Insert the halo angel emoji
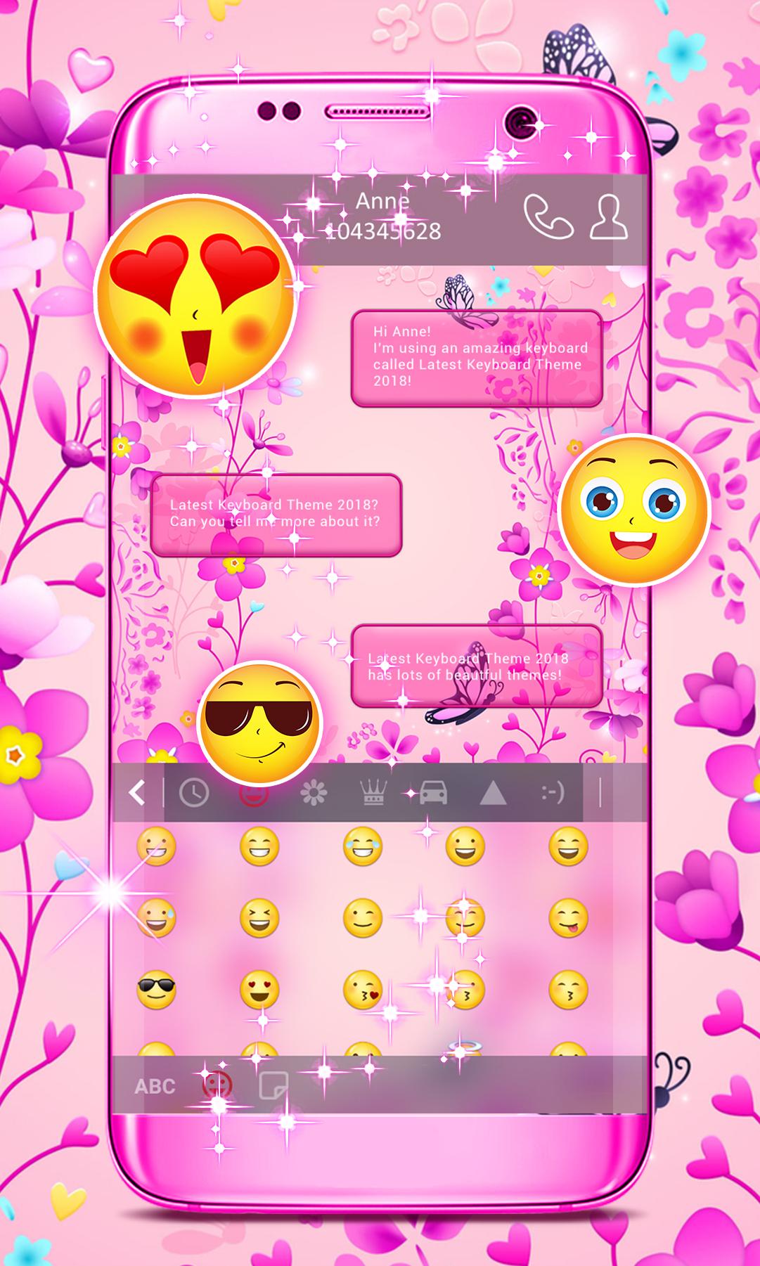Viewport: 760px width, 1266px height. pyautogui.click(x=465, y=1049)
